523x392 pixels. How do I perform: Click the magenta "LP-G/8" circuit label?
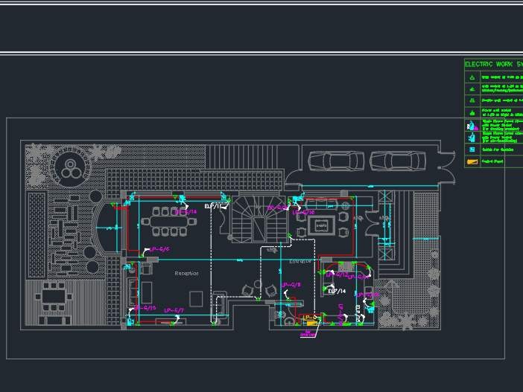coord(291,285)
